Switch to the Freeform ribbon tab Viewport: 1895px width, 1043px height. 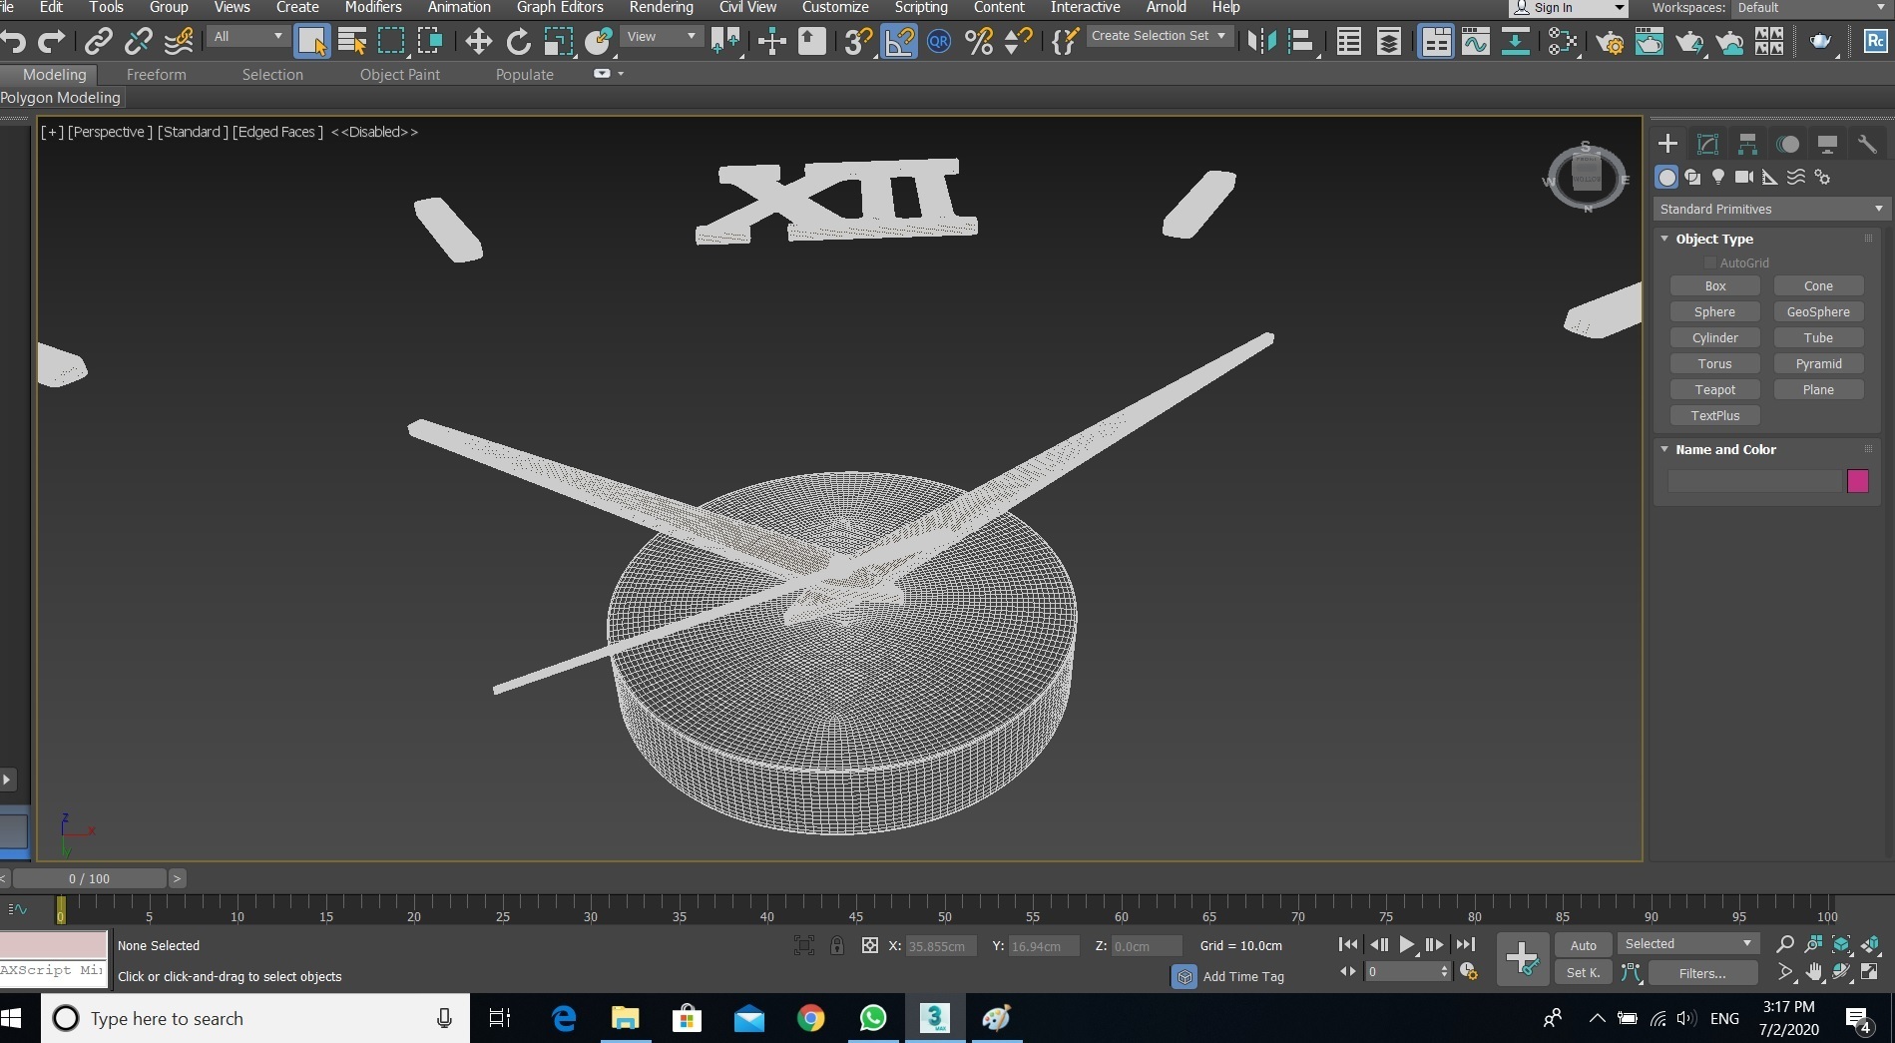[156, 75]
